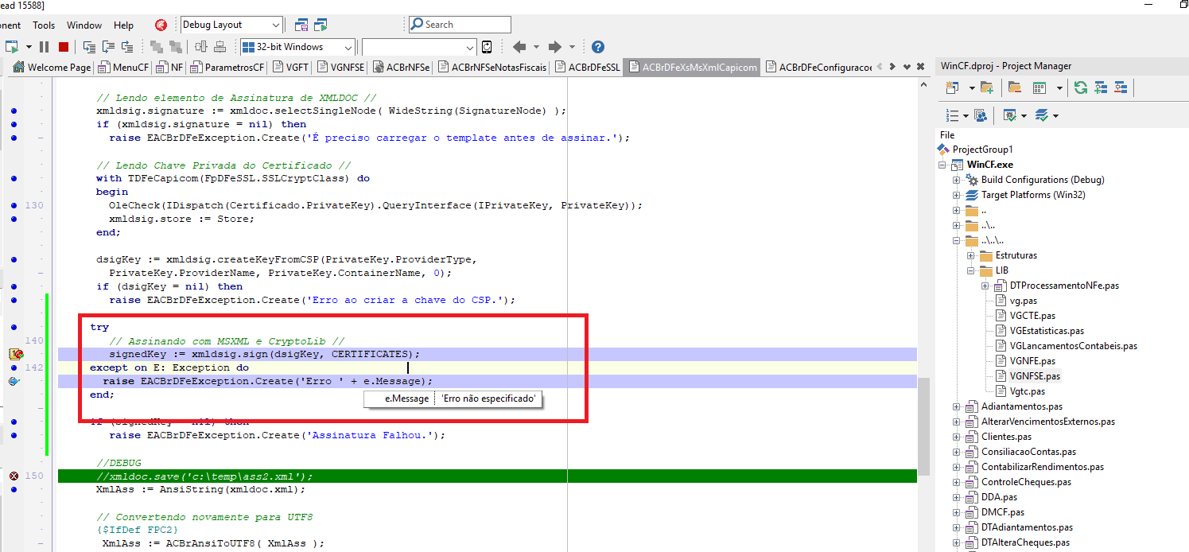Click the green Sync refresh icon
Screen dimensions: 1189x552
[1080, 87]
